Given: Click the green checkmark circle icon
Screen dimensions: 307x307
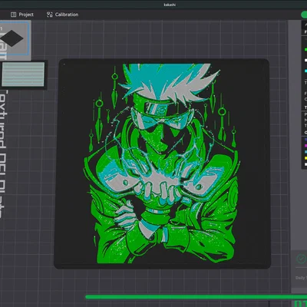Looking at the screenshot, I should [301, 259].
